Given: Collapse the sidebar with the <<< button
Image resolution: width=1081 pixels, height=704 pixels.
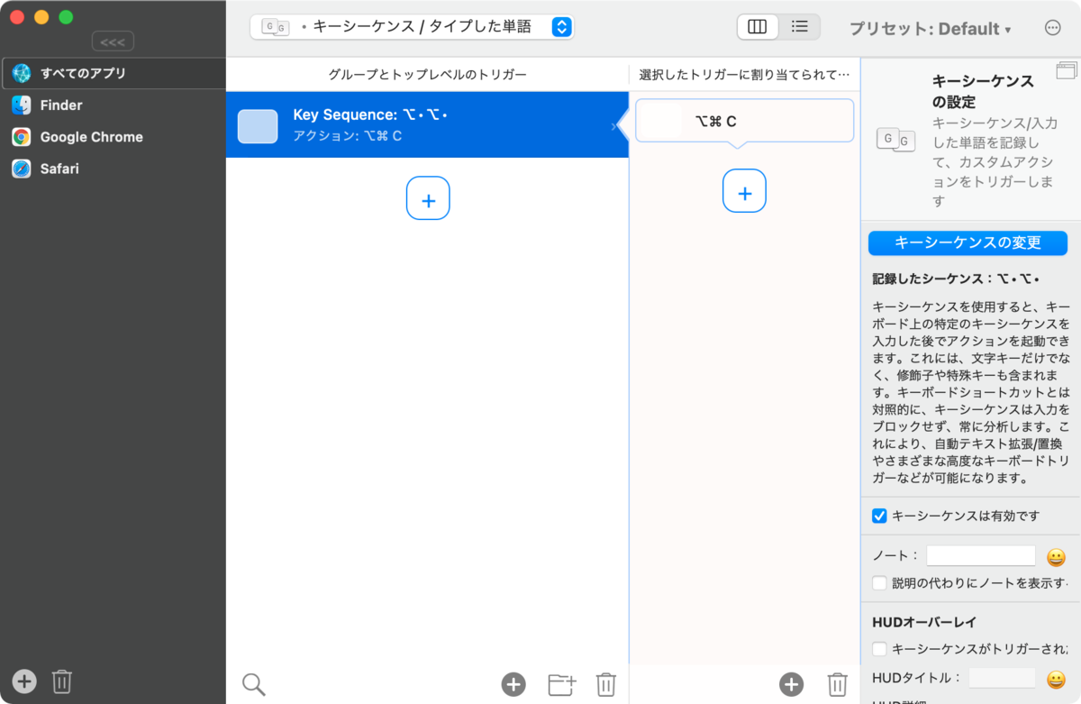Looking at the screenshot, I should pyautogui.click(x=113, y=41).
